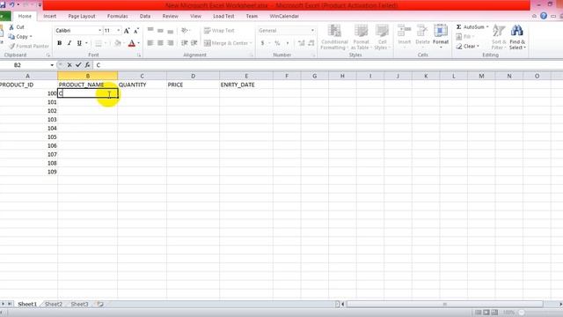The image size is (563, 317).
Task: Click the font color A icon
Action: tap(132, 43)
